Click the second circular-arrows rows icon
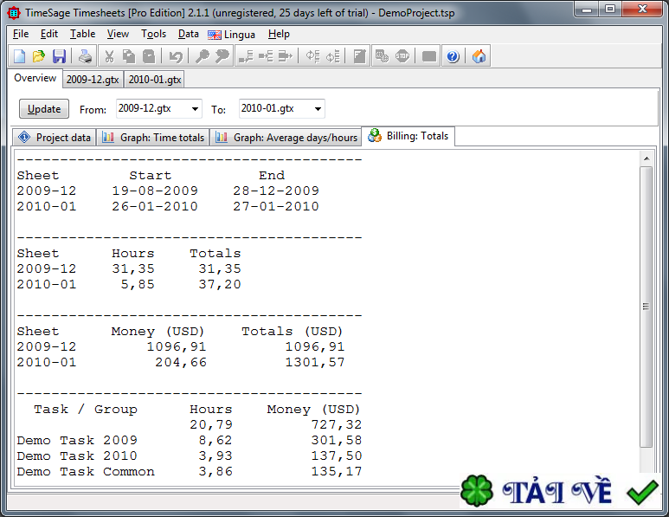The height and width of the screenshot is (517, 669). [333, 56]
